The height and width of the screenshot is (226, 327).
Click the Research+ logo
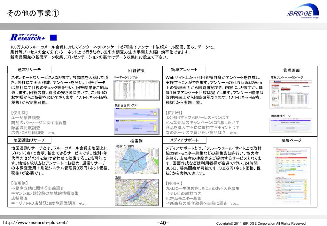[27, 37]
